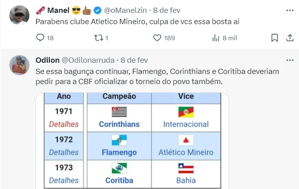Viewport: 299px width, 189px height.
Task: Select Flamengo in the 1972 row
Action: (x=119, y=152)
